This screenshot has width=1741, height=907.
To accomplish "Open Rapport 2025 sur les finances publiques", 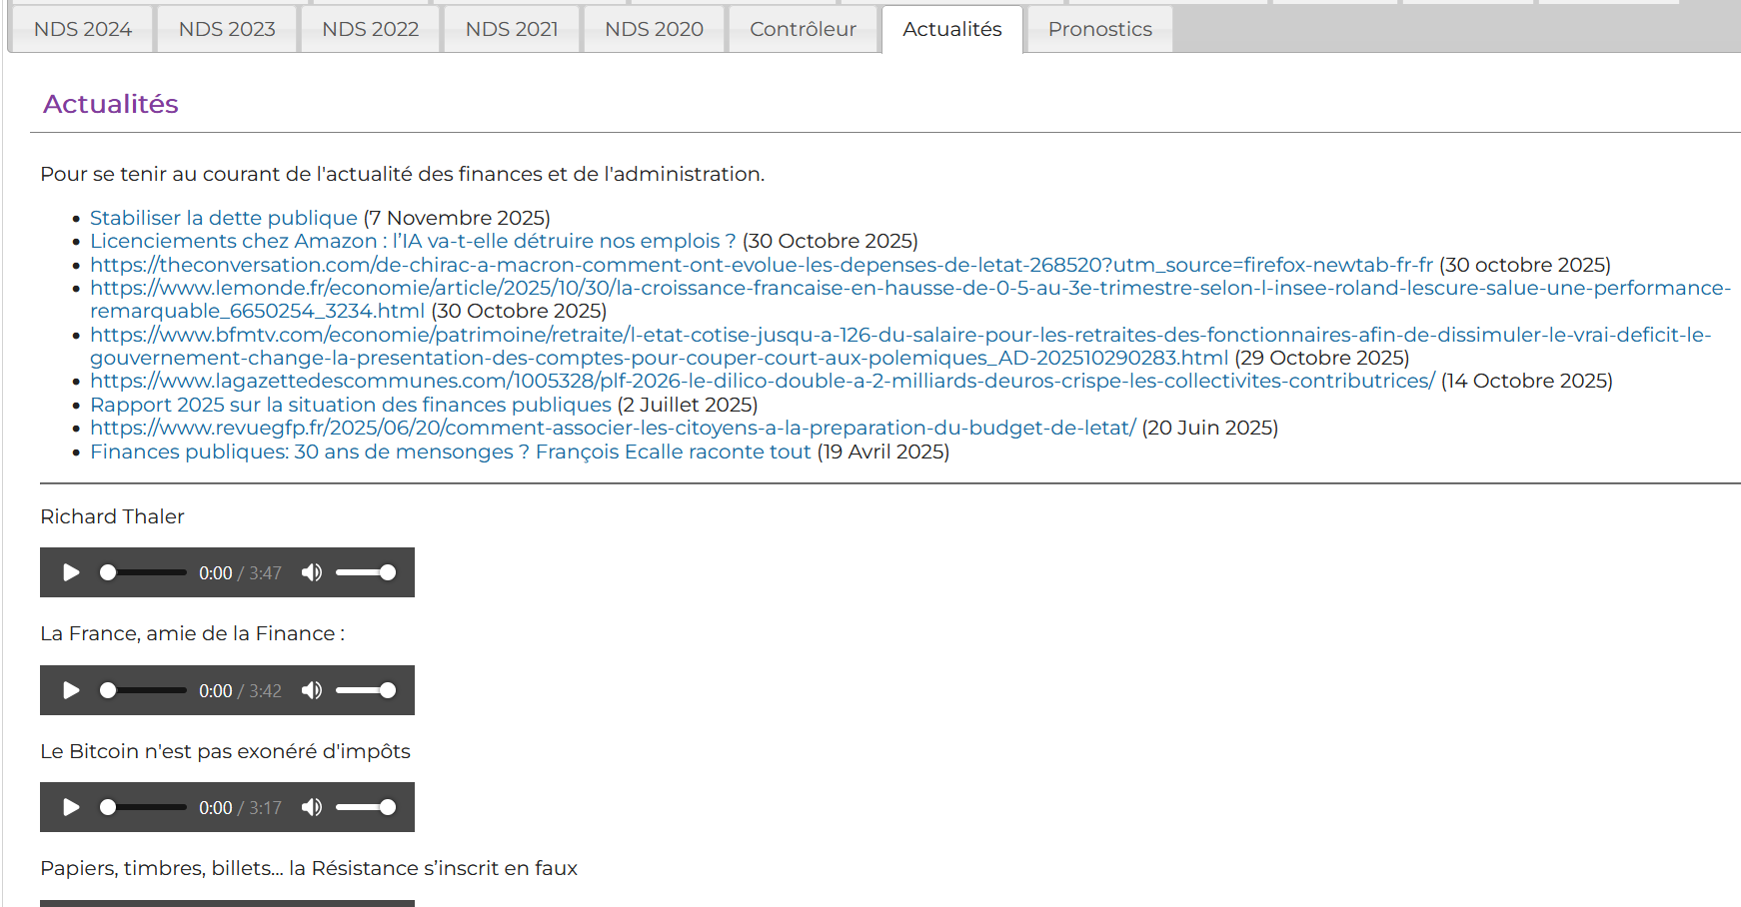I will (x=350, y=405).
